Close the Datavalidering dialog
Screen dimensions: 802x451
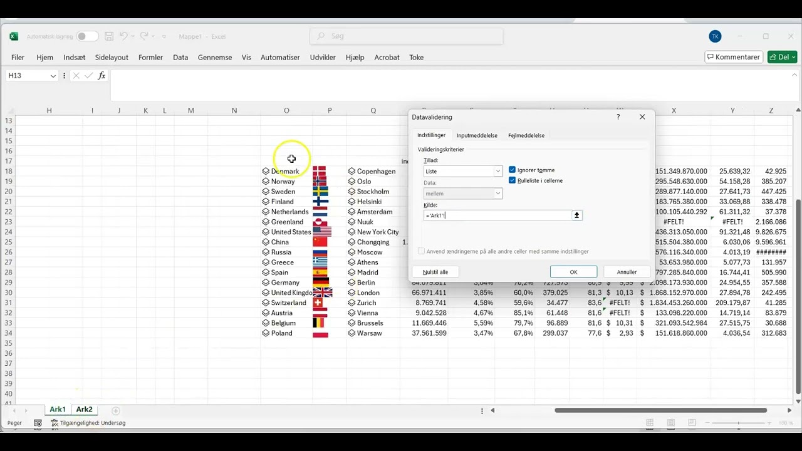coord(642,117)
